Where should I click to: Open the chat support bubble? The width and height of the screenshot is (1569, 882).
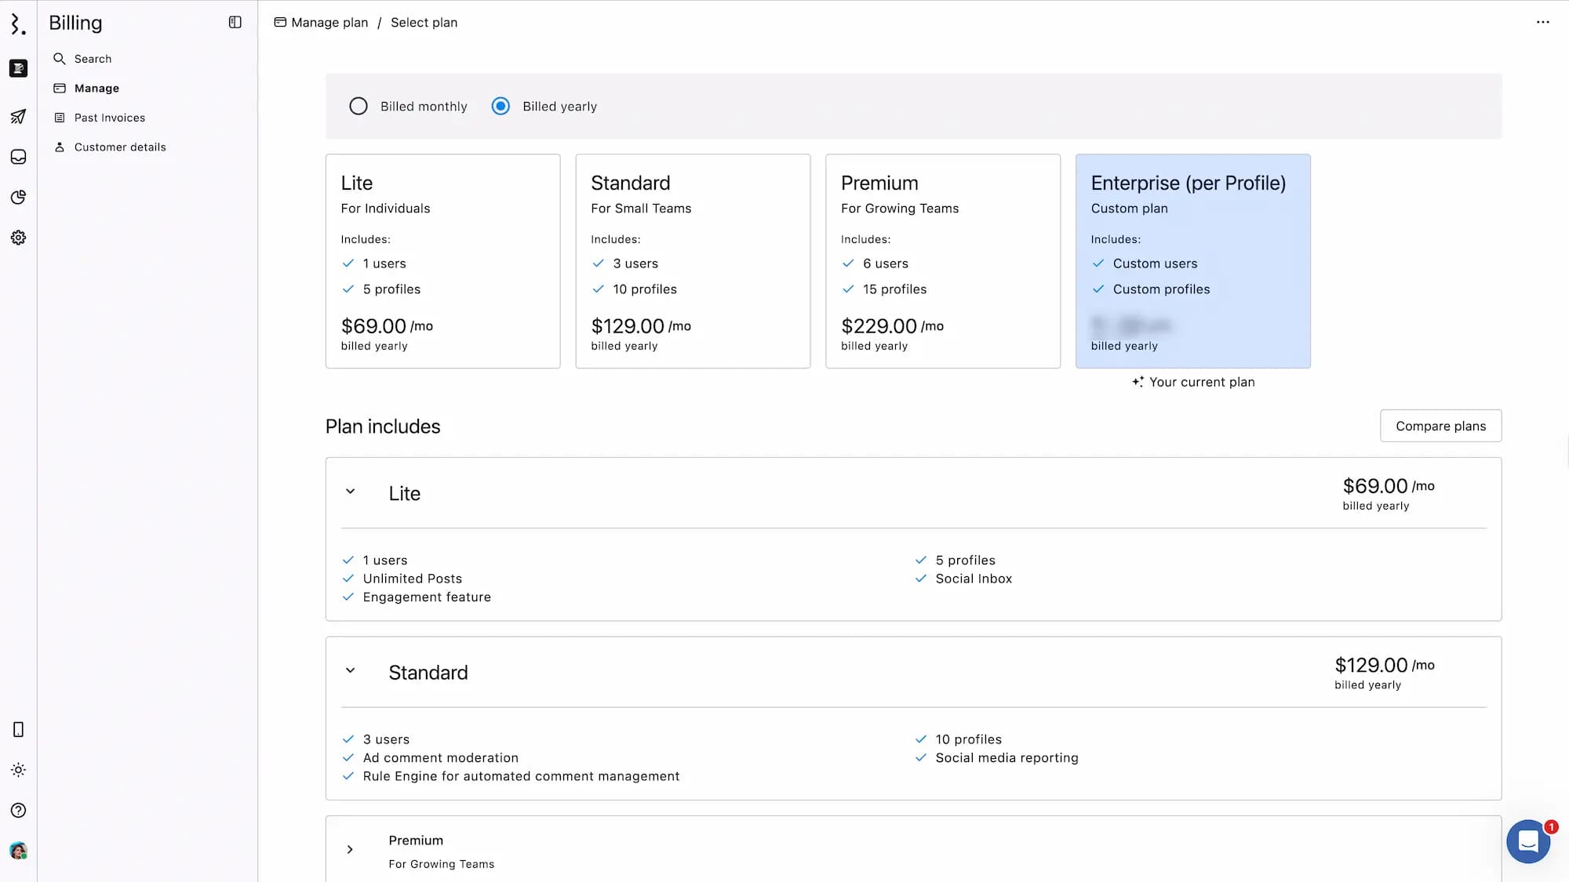[1527, 841]
